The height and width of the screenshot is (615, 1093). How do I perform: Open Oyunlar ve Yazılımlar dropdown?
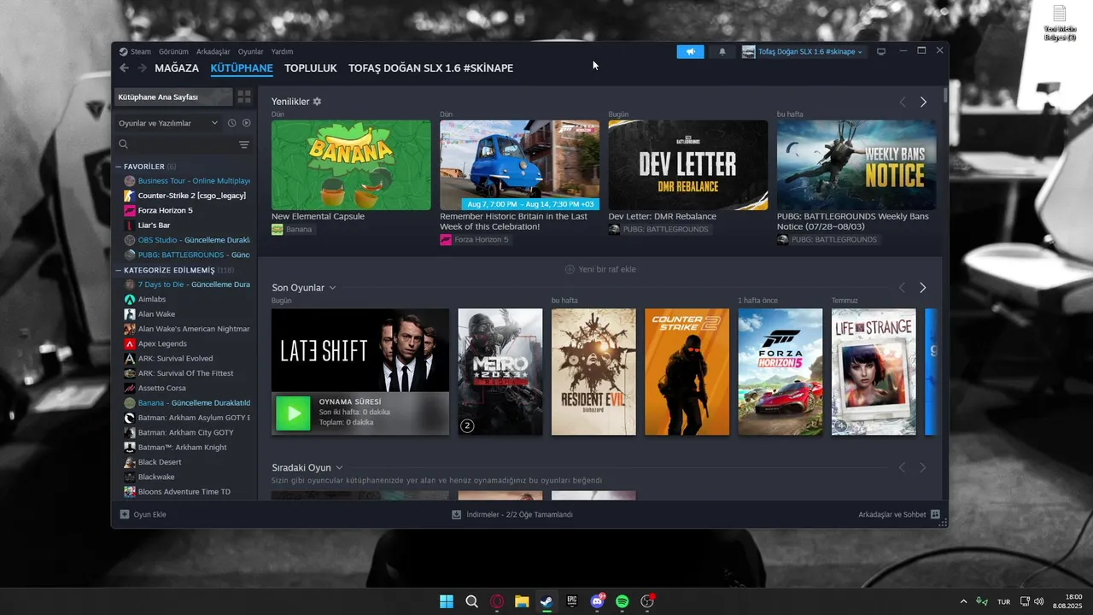point(168,123)
